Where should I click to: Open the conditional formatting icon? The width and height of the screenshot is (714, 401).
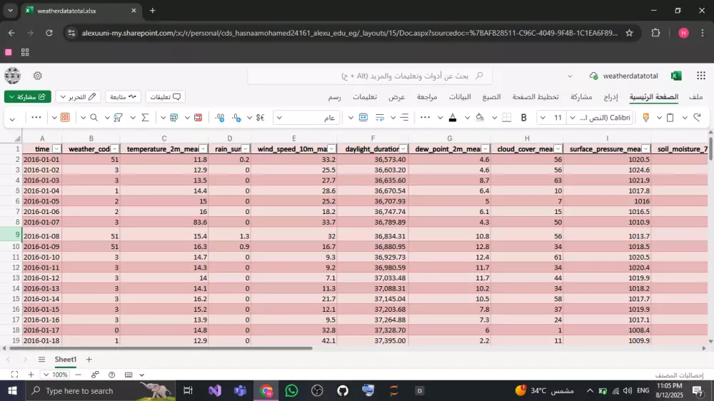coord(198,118)
